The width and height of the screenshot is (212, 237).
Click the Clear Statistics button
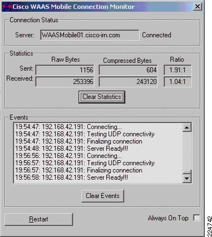click(x=102, y=97)
